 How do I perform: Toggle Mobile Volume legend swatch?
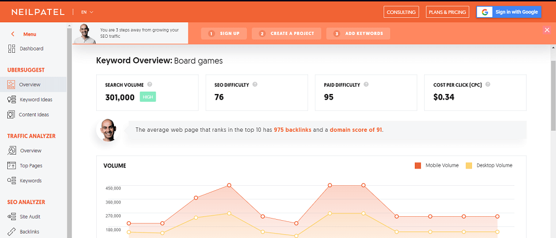(x=418, y=166)
